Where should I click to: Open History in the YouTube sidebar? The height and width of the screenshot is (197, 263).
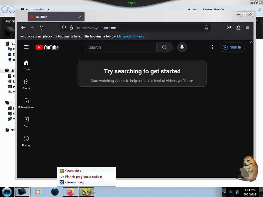tap(26, 141)
